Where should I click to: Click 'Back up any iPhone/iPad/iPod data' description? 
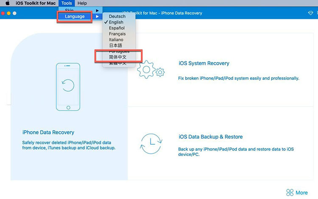pyautogui.click(x=236, y=152)
